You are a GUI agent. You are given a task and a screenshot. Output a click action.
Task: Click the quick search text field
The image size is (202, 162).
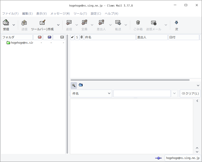pyautogui.click(x=142, y=93)
